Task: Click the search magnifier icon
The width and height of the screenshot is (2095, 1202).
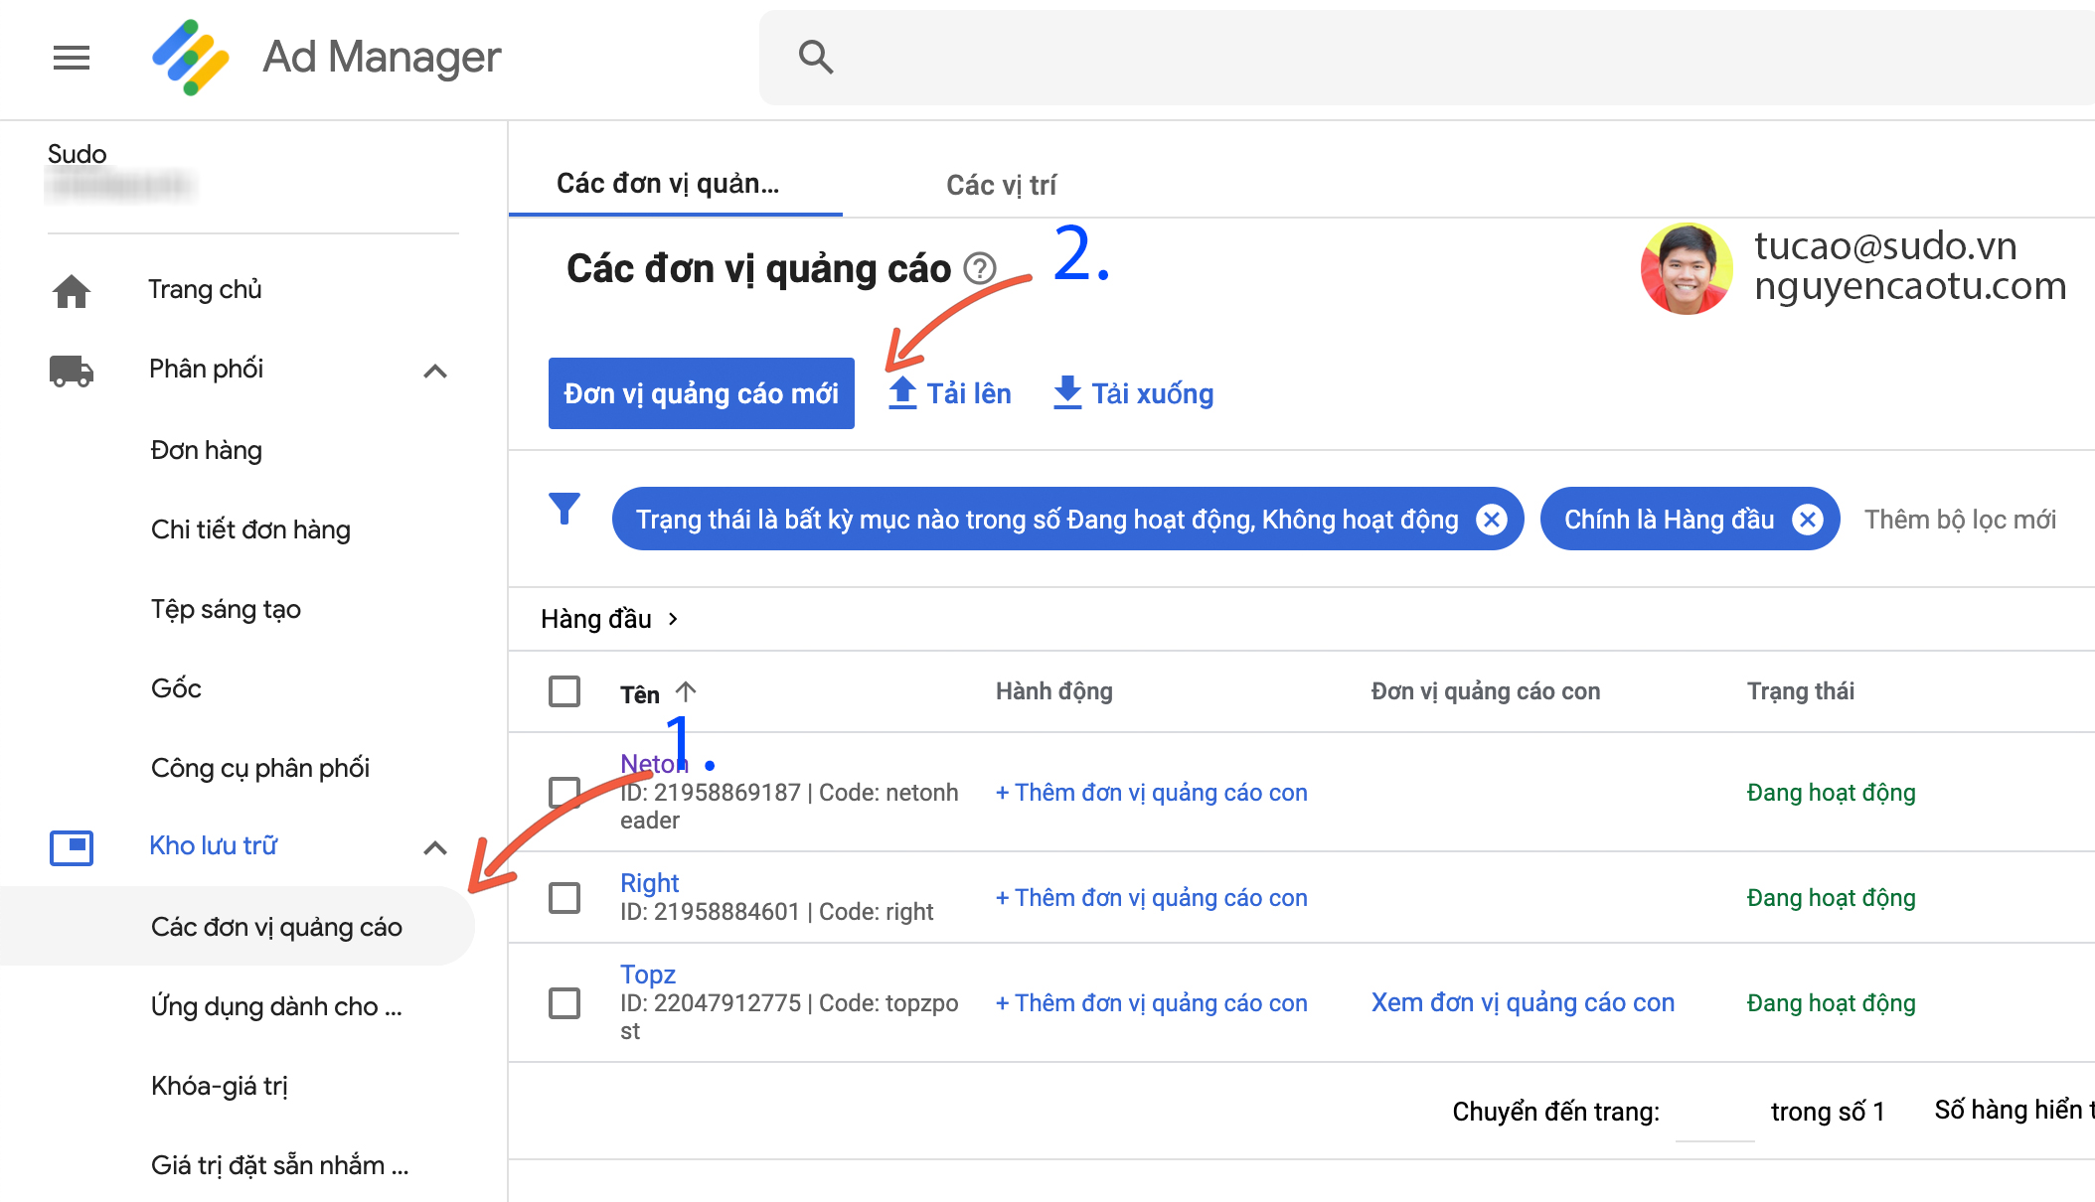Action: click(815, 57)
